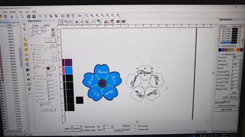Toggle the hatch Enable checkbox

tap(34, 54)
